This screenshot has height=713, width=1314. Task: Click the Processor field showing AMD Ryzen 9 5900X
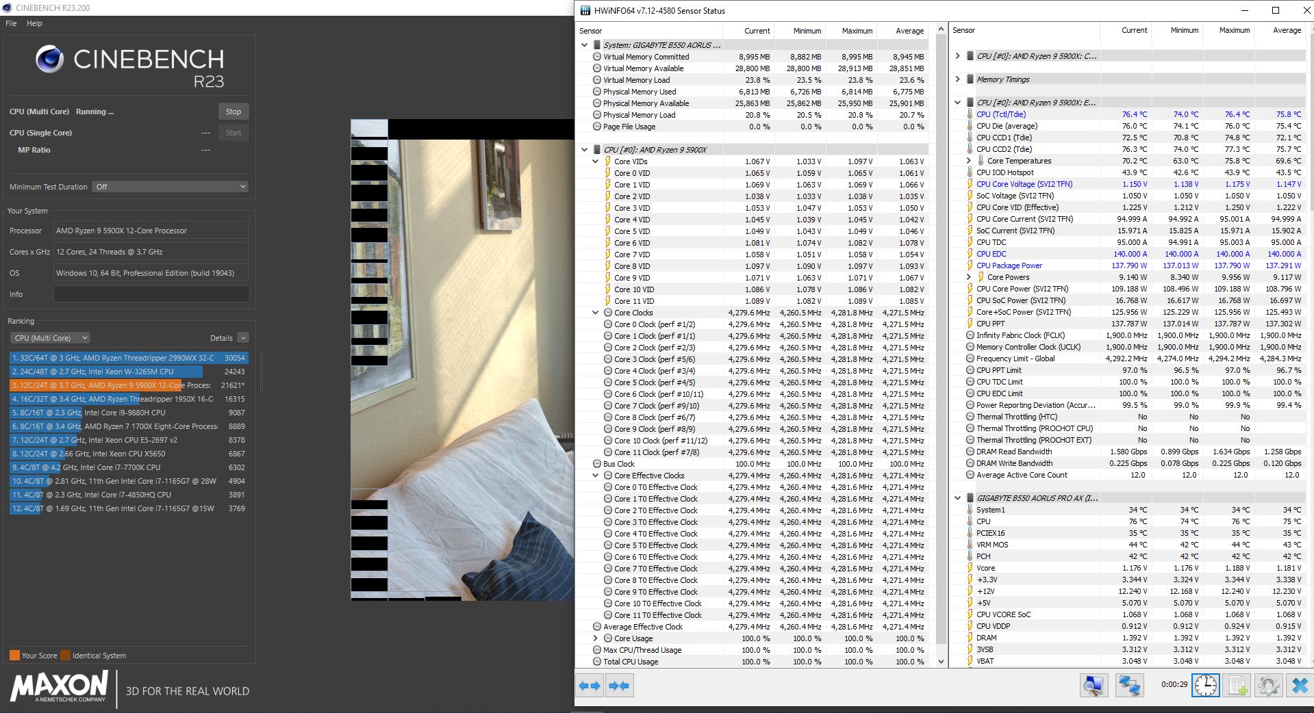pos(151,231)
